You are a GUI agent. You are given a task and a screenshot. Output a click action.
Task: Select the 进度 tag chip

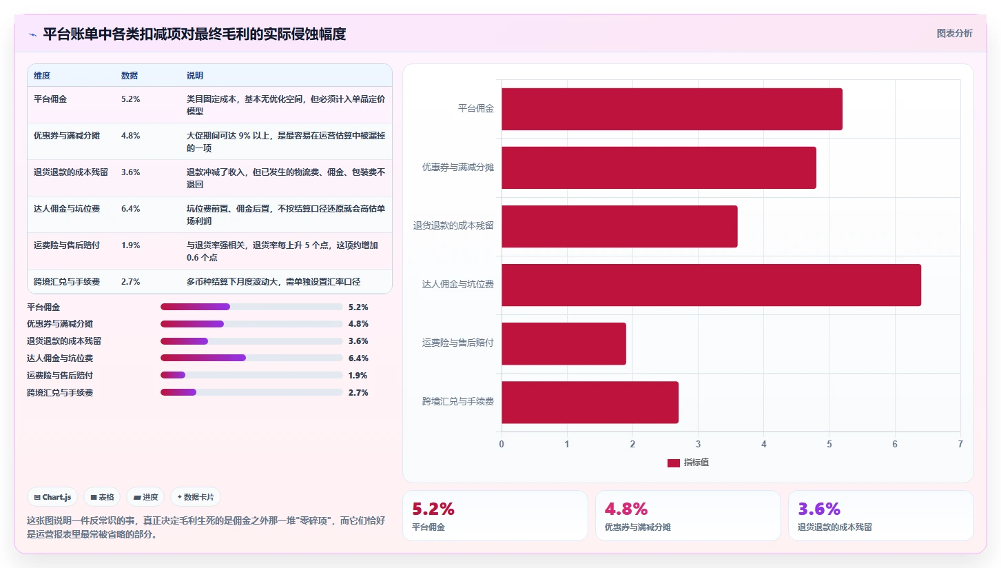click(145, 497)
